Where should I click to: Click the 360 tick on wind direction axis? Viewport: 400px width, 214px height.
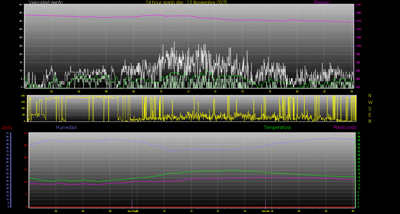tap(23, 96)
